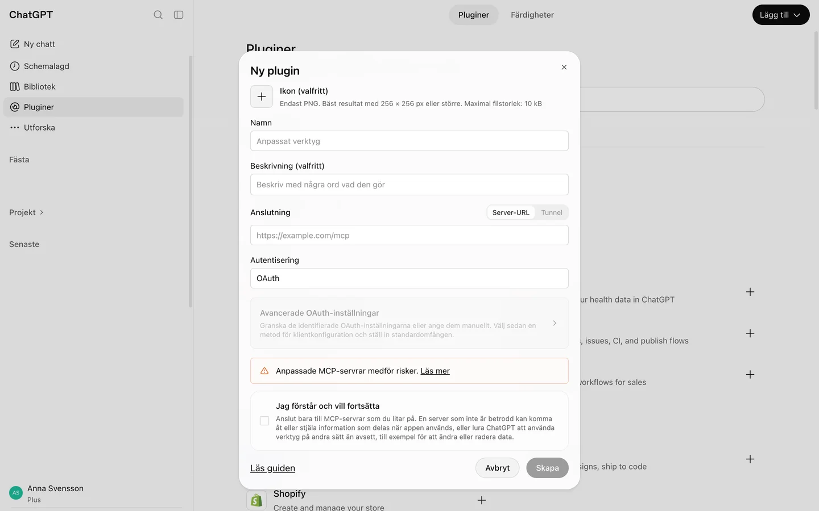
Task: Open the Läs guiden link
Action: point(272,468)
